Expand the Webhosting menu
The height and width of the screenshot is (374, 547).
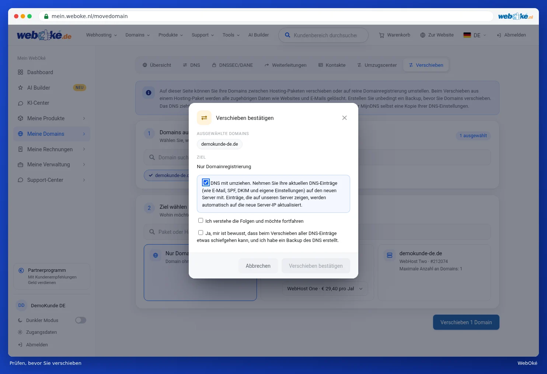click(x=101, y=35)
